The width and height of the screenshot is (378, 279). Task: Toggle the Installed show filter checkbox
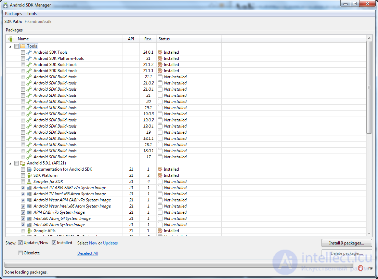click(54, 243)
